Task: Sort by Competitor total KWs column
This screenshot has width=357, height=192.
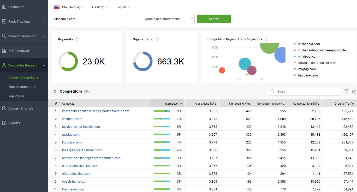Action: (x=304, y=104)
